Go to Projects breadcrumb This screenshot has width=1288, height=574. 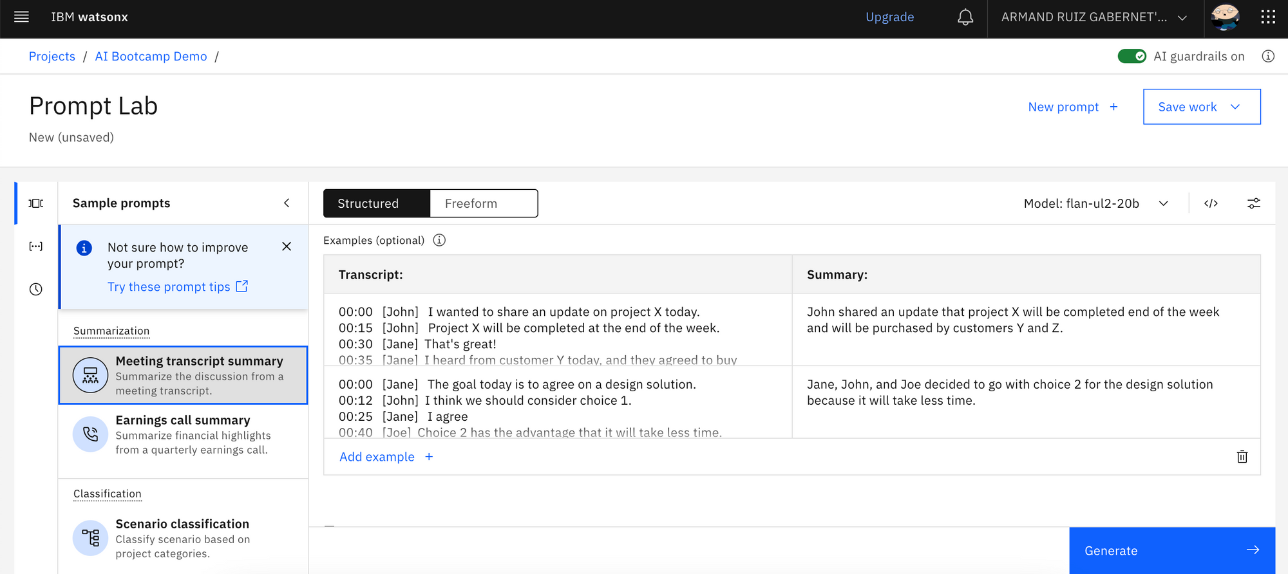coord(52,56)
